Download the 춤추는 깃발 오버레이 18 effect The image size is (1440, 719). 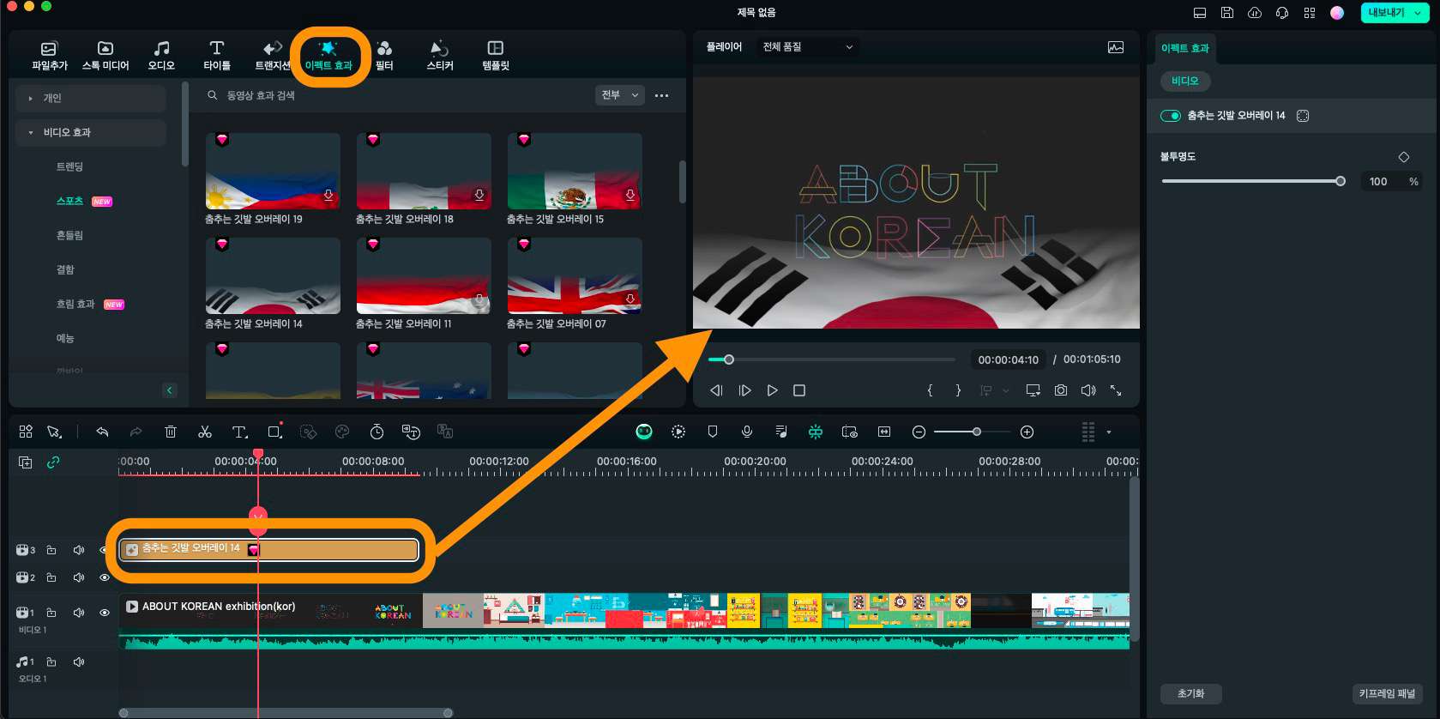(479, 196)
